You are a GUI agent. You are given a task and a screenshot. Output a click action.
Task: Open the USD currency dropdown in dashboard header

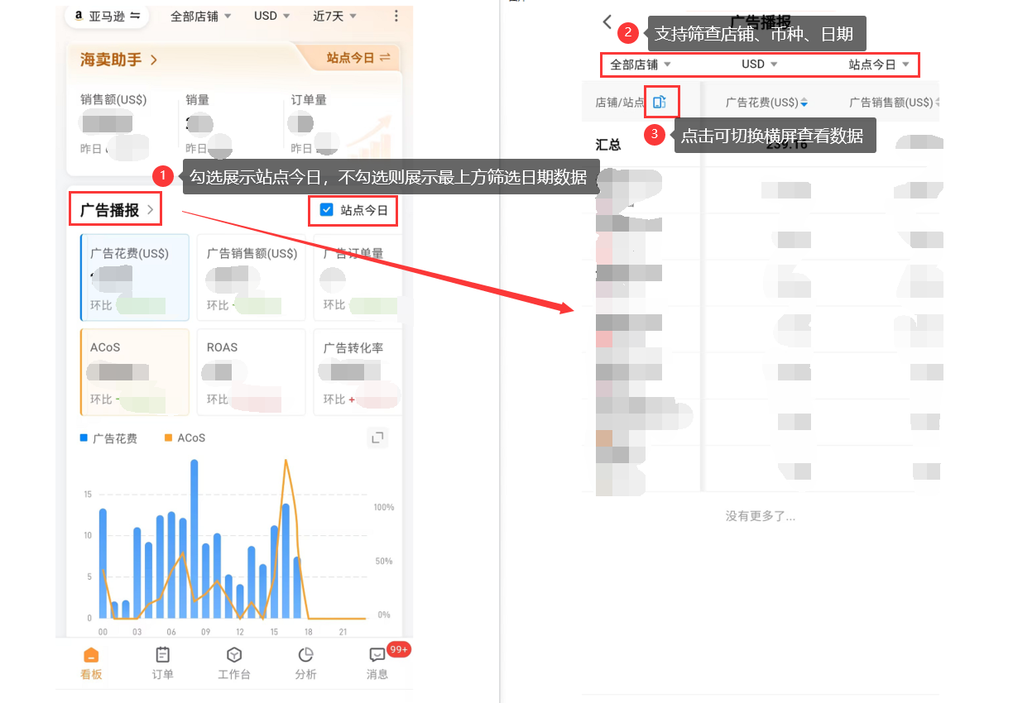coord(271,16)
